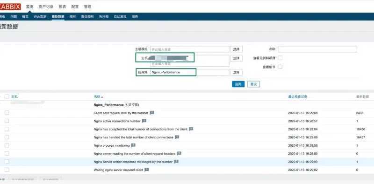Click item name Nginx active connections number
This screenshot has height=184, width=374.
click(x=117, y=121)
